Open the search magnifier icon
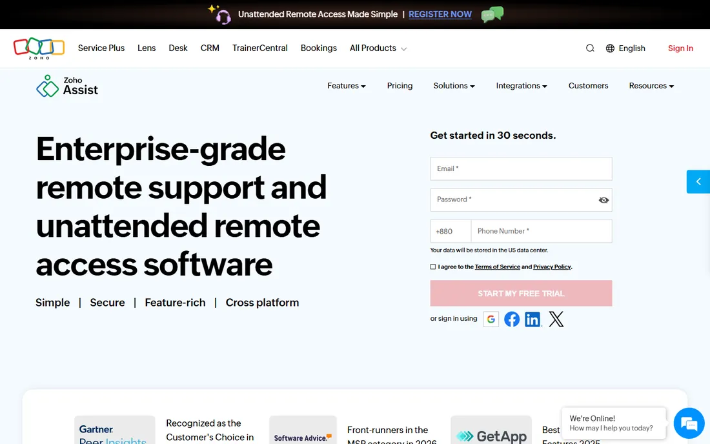This screenshot has width=710, height=444. 589,48
